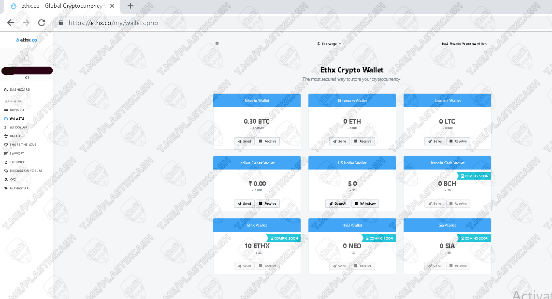Receive into Indian Rupee Wallet
The width and height of the screenshot is (552, 299).
[x=268, y=203]
